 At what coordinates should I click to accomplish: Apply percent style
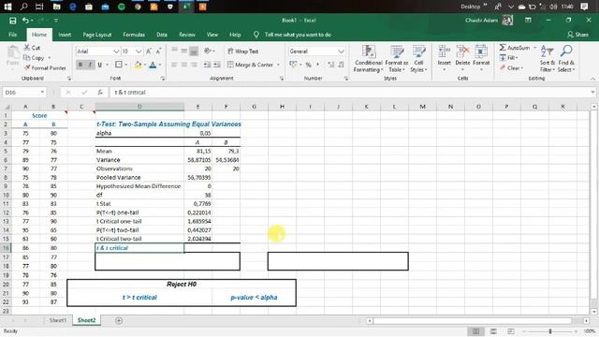(x=308, y=65)
